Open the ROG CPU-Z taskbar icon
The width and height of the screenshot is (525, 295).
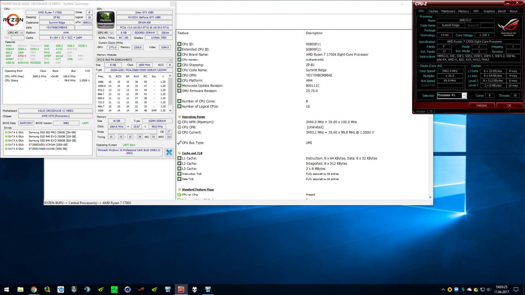coord(181,289)
